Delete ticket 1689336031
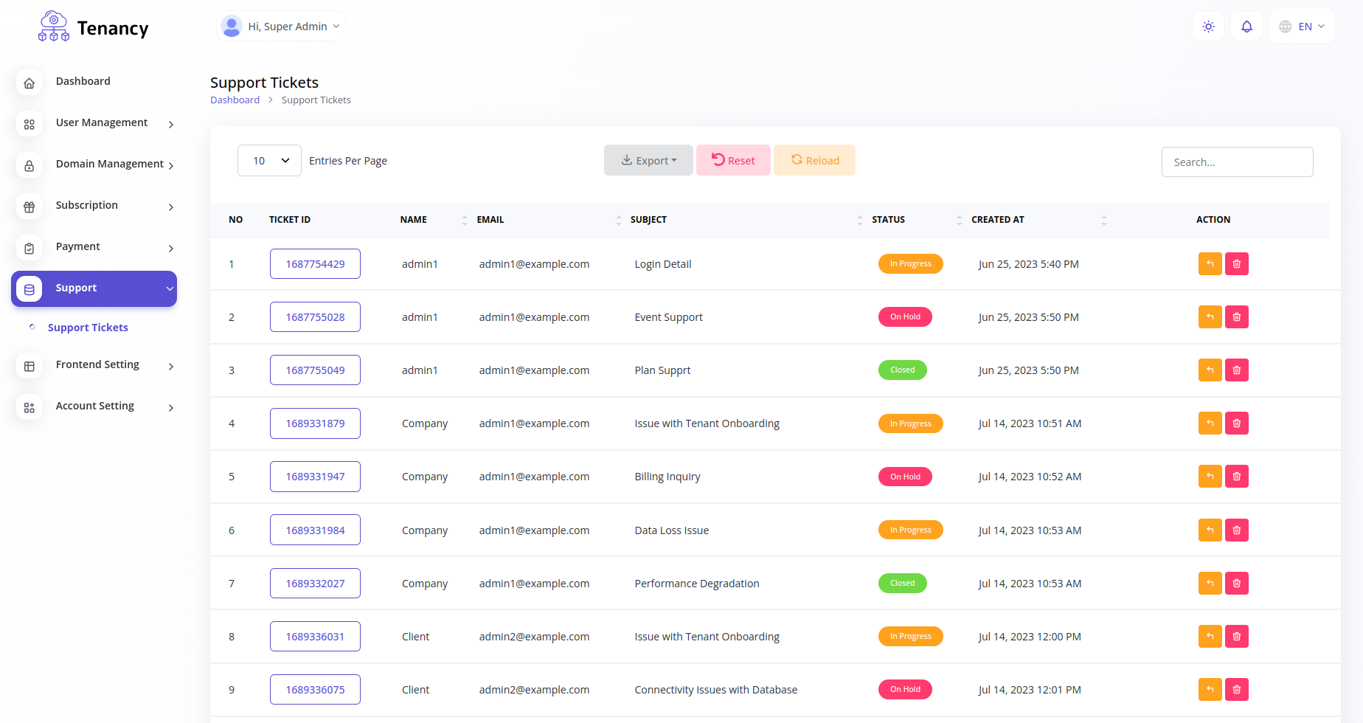Viewport: 1363px width, 723px height. click(x=1237, y=636)
